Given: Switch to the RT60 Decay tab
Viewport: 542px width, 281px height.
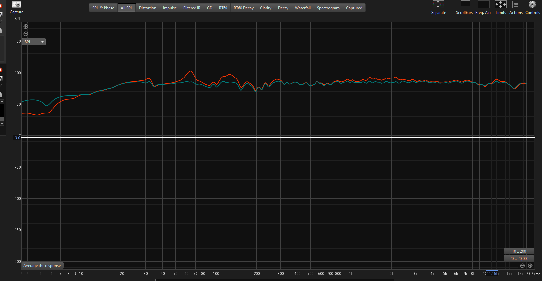Looking at the screenshot, I should point(244,8).
